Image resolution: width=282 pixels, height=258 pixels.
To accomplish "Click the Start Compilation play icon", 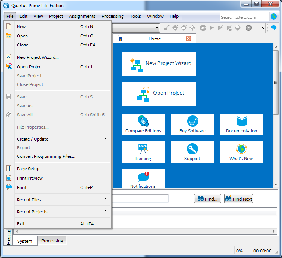I will click(211, 28).
